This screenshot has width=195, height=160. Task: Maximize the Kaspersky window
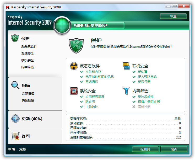(x=175, y=6)
